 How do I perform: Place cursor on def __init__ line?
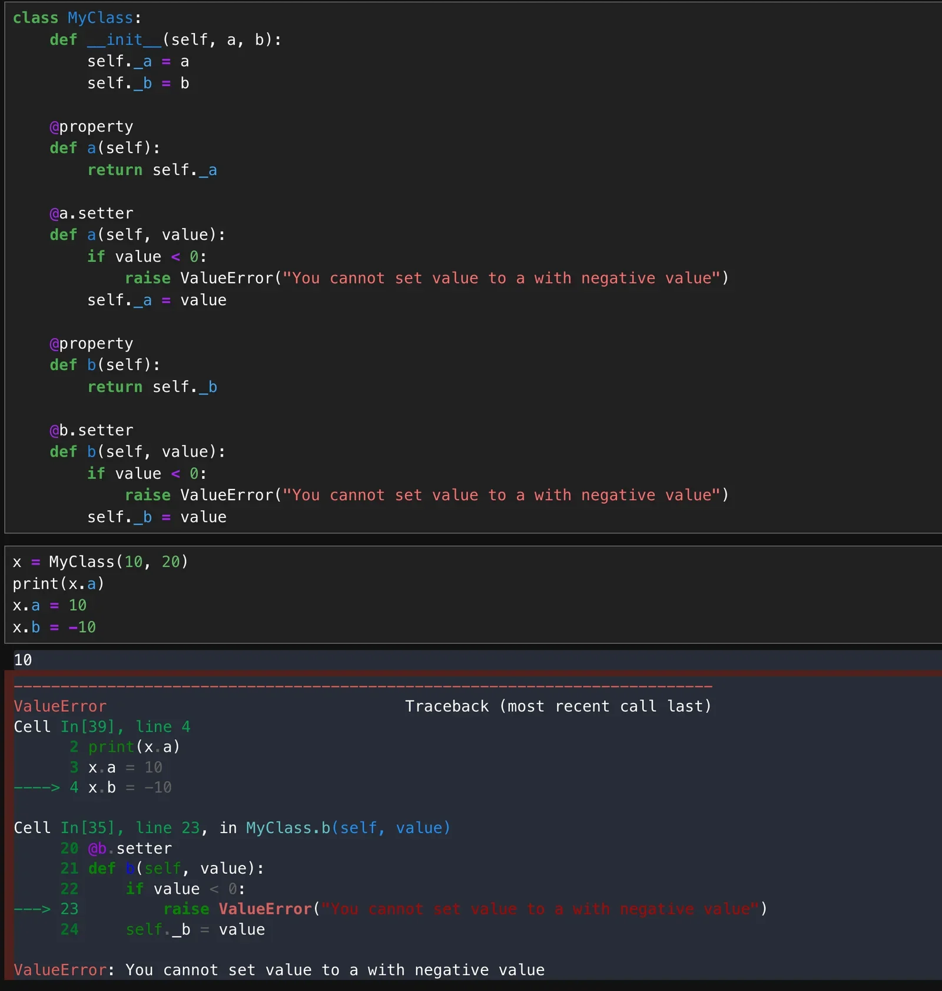pyautogui.click(x=165, y=39)
